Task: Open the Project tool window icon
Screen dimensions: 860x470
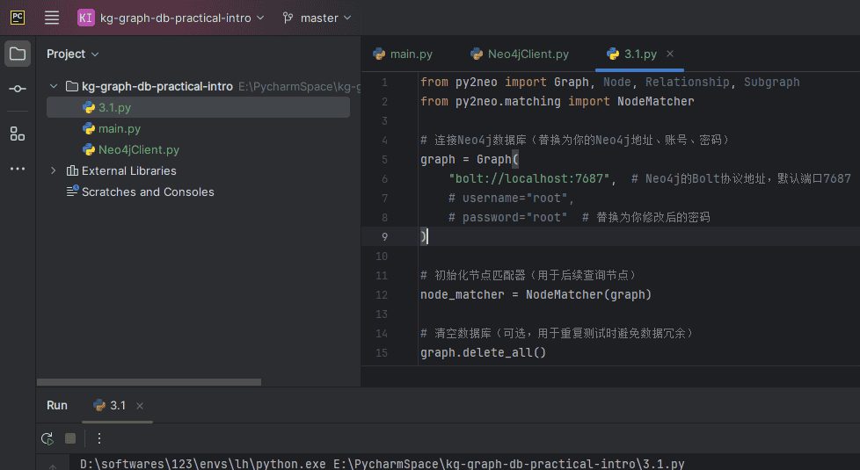Action: tap(18, 54)
